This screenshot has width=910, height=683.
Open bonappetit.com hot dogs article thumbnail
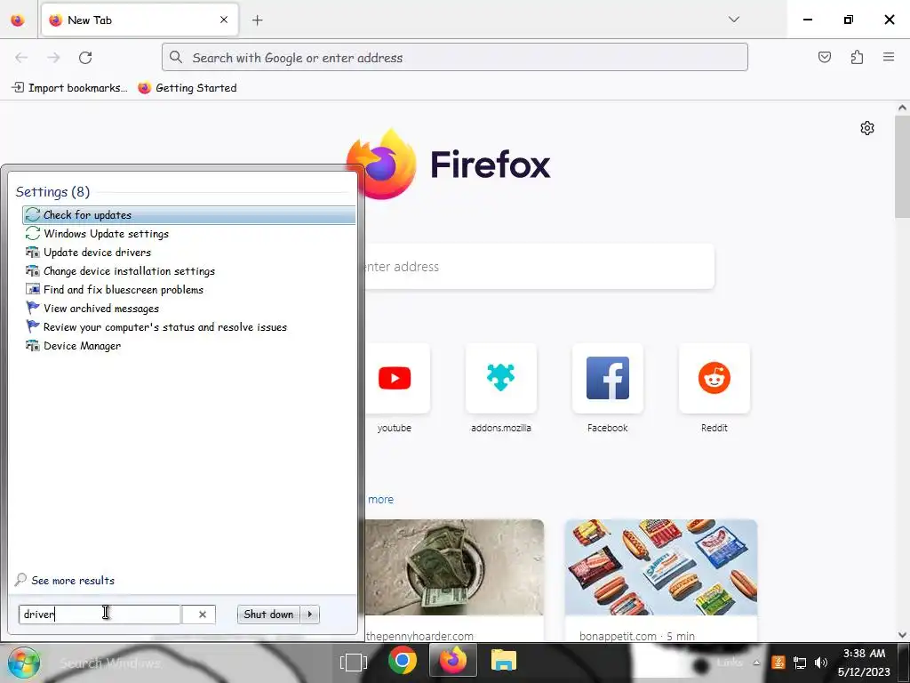pyautogui.click(x=661, y=567)
